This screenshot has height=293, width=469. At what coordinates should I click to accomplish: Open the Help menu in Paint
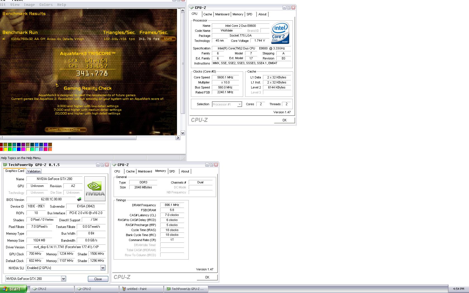[x=61, y=4]
